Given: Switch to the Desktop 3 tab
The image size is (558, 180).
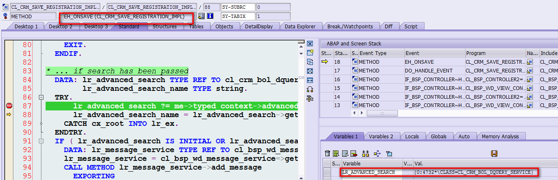Looking at the screenshot, I should pos(96,26).
